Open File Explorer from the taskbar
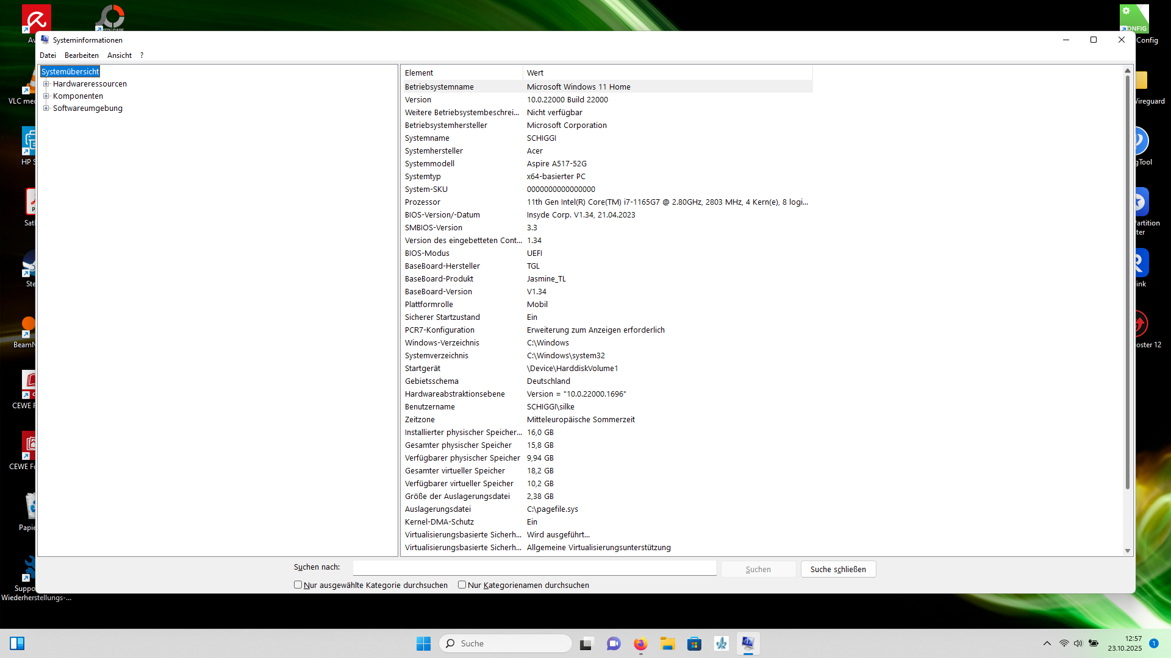 [x=667, y=643]
